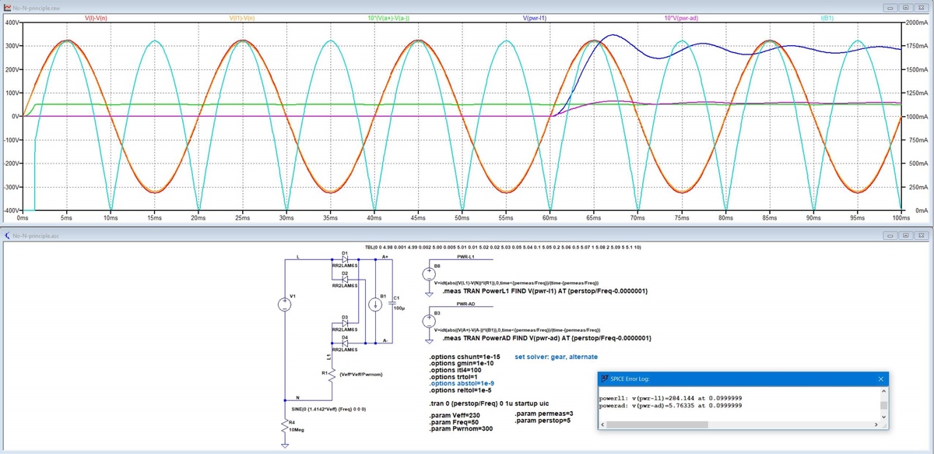Viewport: 934px width, 454px height.
Task: Select the B3 behavioral source symbol
Action: pyautogui.click(x=429, y=320)
